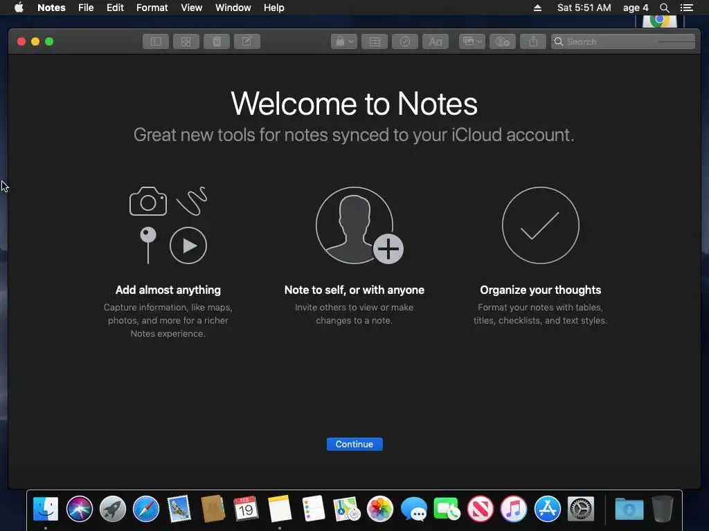Open Messages speech bubble icon in Dock
709x531 pixels.
(413, 509)
